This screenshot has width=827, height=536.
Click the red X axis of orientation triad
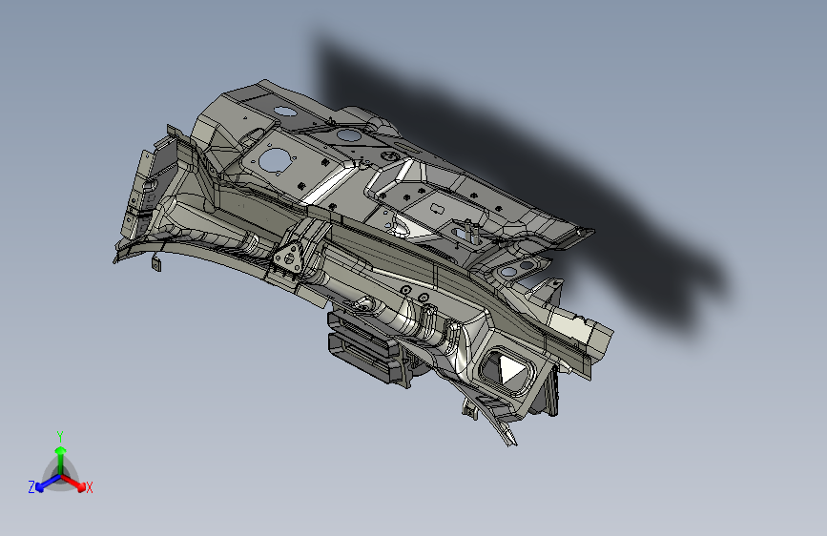click(x=73, y=483)
